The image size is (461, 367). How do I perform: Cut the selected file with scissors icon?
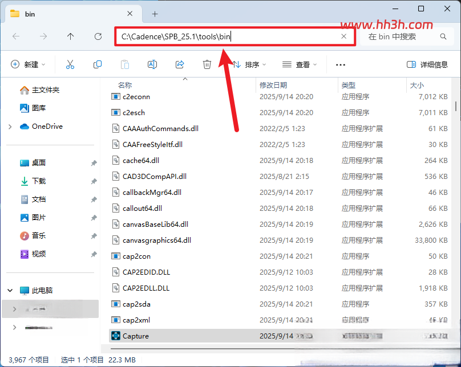pyautogui.click(x=70, y=64)
